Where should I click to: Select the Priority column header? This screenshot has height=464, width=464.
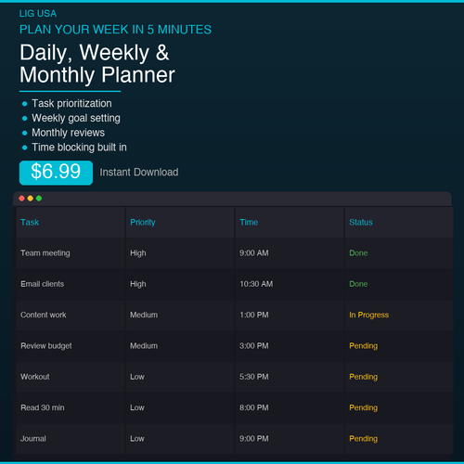(180, 222)
